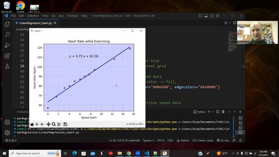Change indentation via Spaces: 3

click(148, 140)
